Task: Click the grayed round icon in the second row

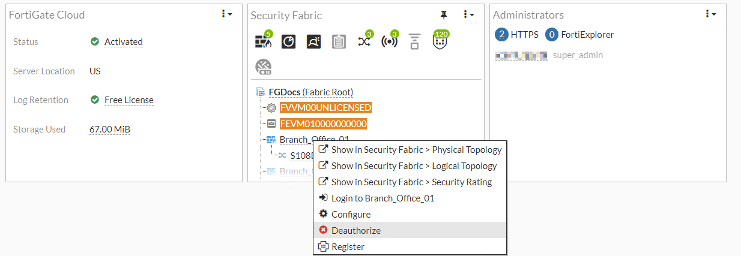Action: pyautogui.click(x=263, y=67)
